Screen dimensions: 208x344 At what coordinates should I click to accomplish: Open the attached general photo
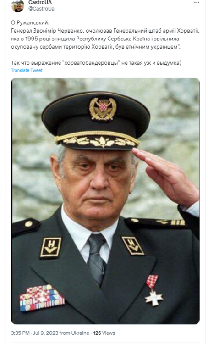(x=105, y=201)
